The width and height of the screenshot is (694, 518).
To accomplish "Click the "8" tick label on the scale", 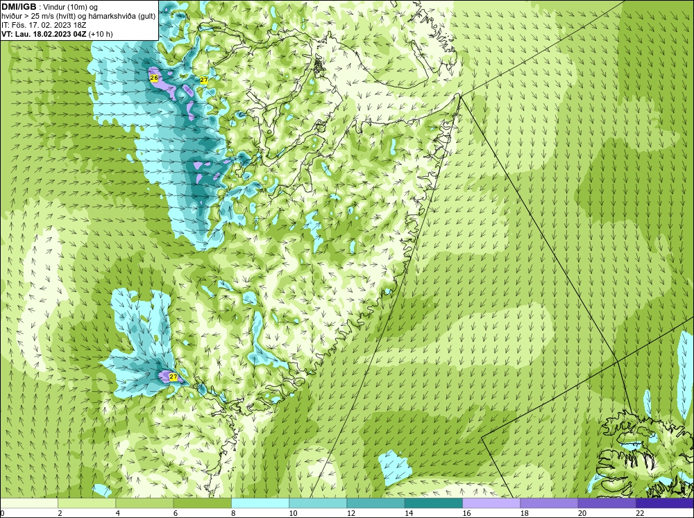I will [233, 513].
